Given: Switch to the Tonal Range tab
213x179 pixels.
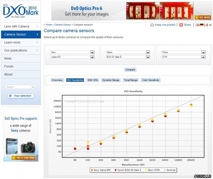Looking at the screenshot, I should click(x=131, y=80).
